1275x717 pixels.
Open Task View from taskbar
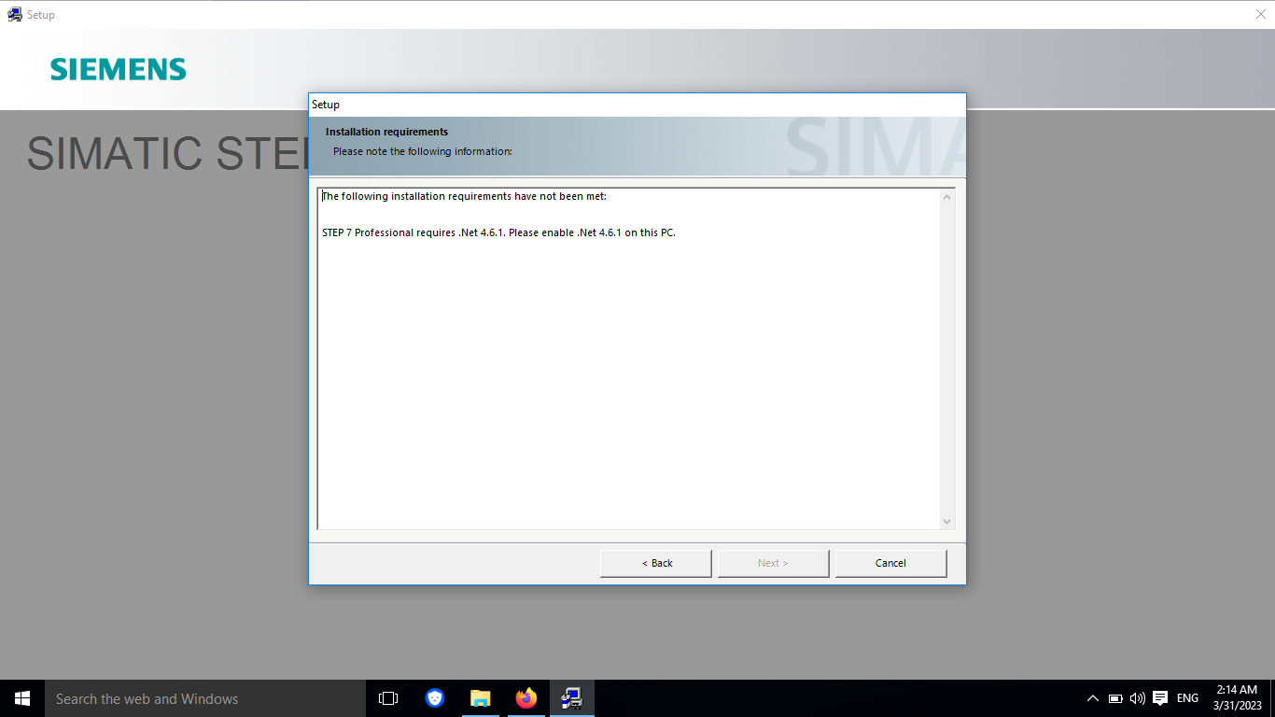tap(388, 698)
